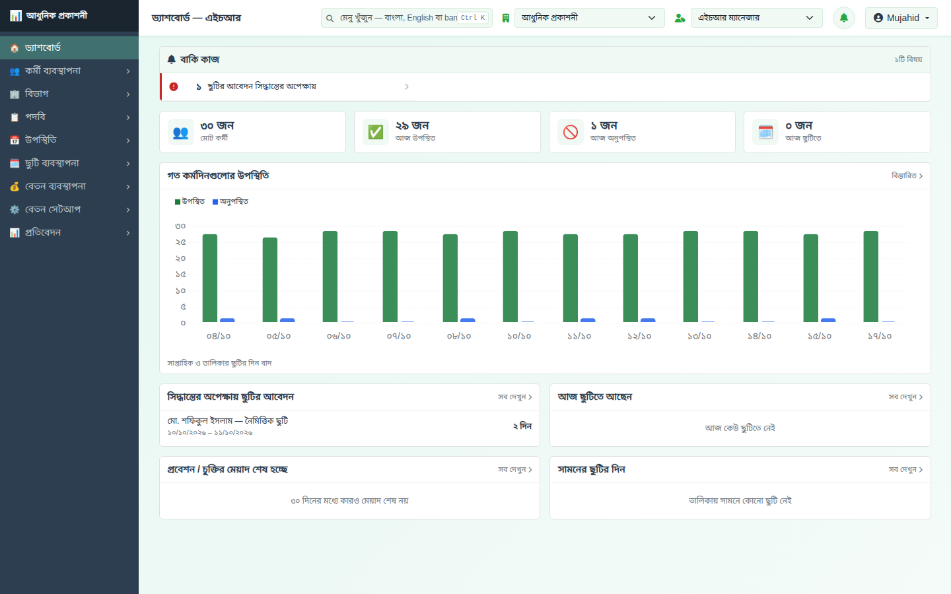
Task: Click the ১টি বিষয় count label
Action: pos(909,59)
